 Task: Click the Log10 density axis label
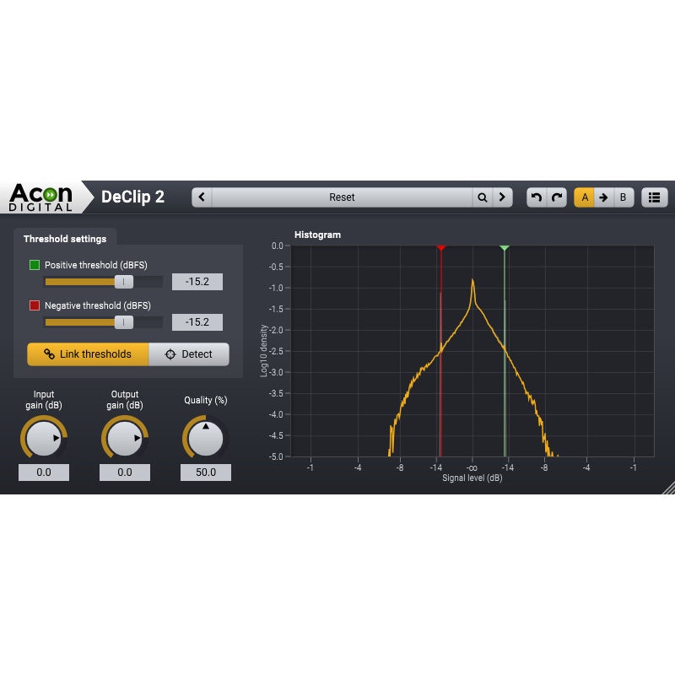(x=264, y=351)
